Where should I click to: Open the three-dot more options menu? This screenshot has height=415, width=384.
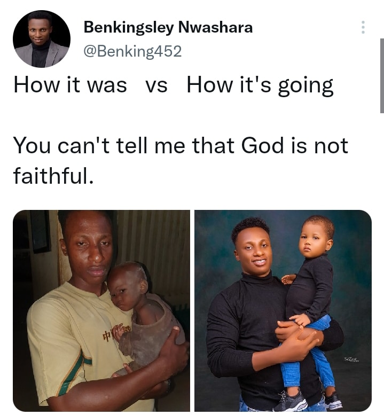point(363,27)
